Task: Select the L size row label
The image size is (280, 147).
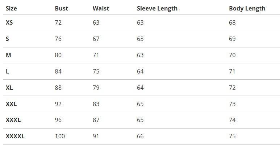Action: pos(8,71)
